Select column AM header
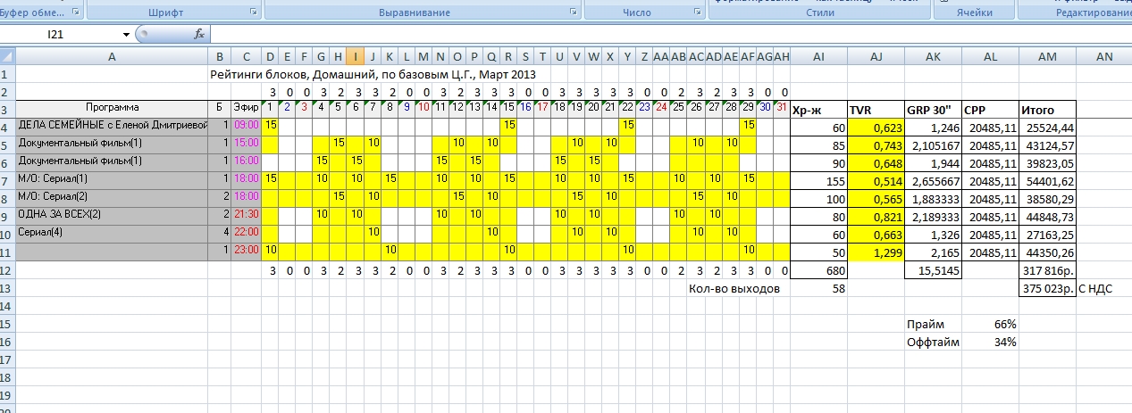Screen dimensions: 1132x413 (x=1047, y=57)
